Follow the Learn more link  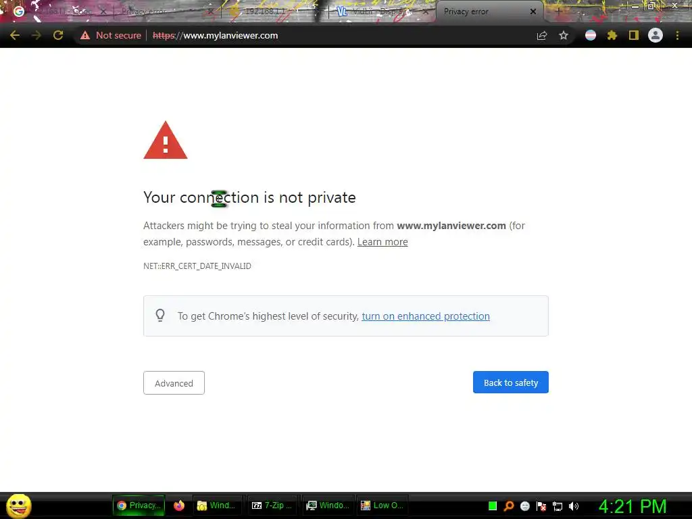[x=382, y=242]
